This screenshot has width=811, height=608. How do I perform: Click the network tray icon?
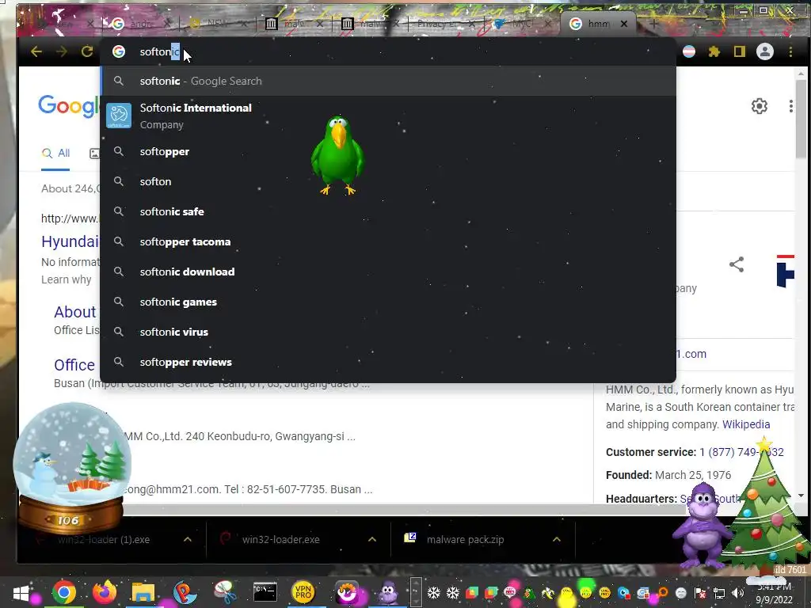[x=719, y=593]
